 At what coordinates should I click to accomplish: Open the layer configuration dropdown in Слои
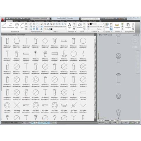click(x=55, y=26)
